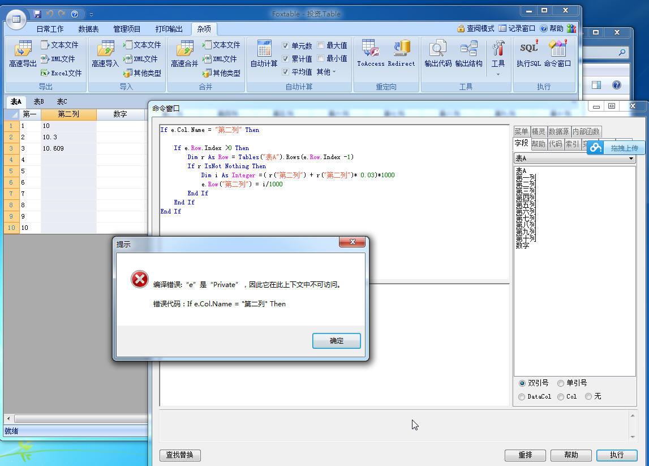Switch to the 数据表 ribbon tab

coord(88,28)
